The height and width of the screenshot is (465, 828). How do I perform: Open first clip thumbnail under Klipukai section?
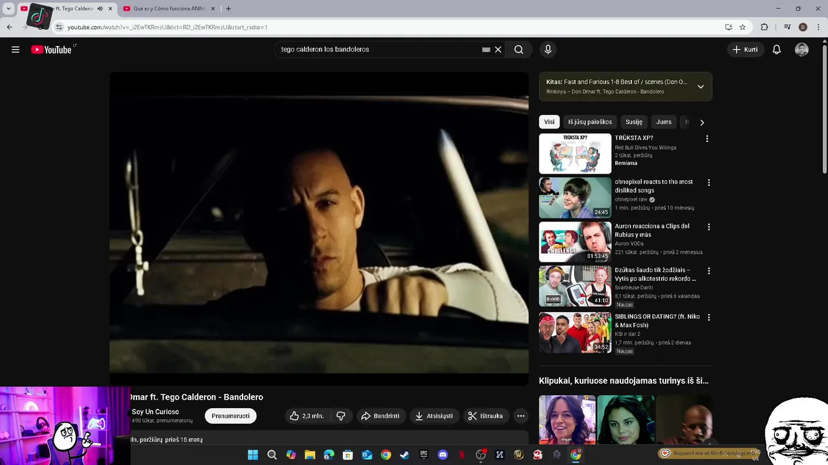click(567, 420)
